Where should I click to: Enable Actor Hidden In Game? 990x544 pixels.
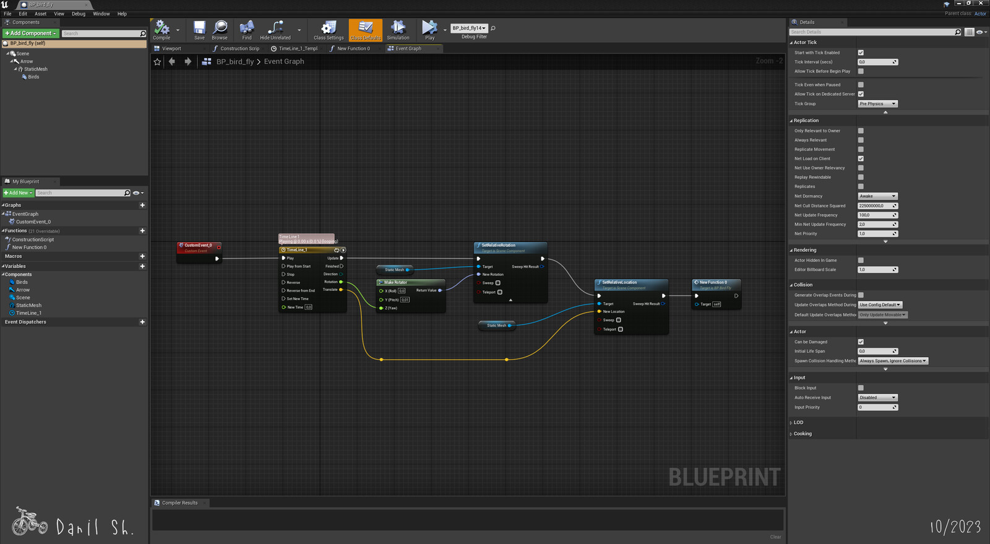pyautogui.click(x=861, y=260)
